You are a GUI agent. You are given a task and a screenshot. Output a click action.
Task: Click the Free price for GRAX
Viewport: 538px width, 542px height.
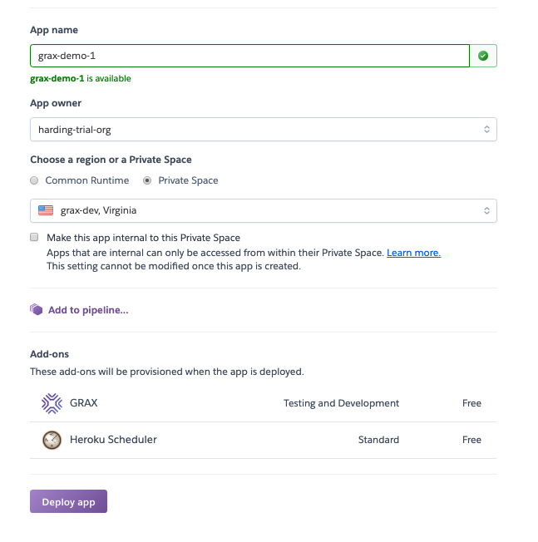point(471,403)
